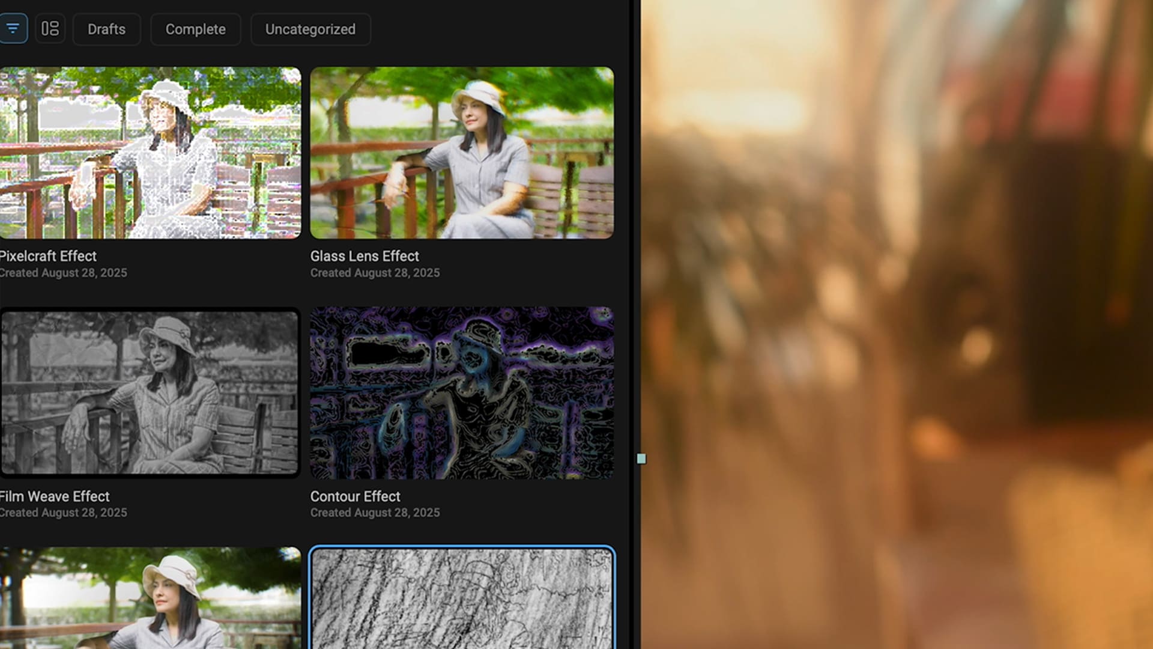Click creation date under Contour Effect

pyautogui.click(x=375, y=513)
